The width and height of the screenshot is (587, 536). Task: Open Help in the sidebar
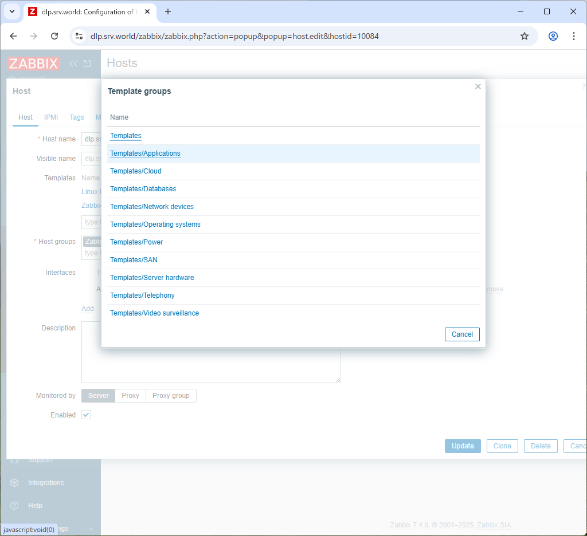(x=35, y=506)
